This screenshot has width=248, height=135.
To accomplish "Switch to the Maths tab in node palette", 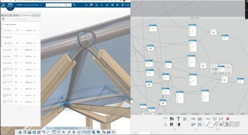I will (x=207, y=114).
